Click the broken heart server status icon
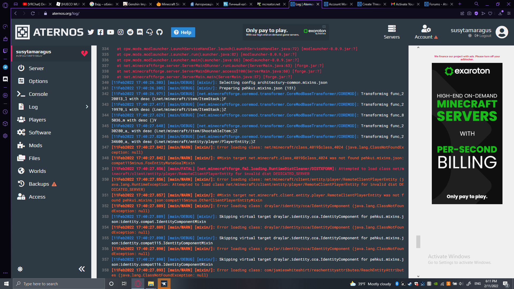Viewport: 514px width, 289px height. click(x=84, y=53)
